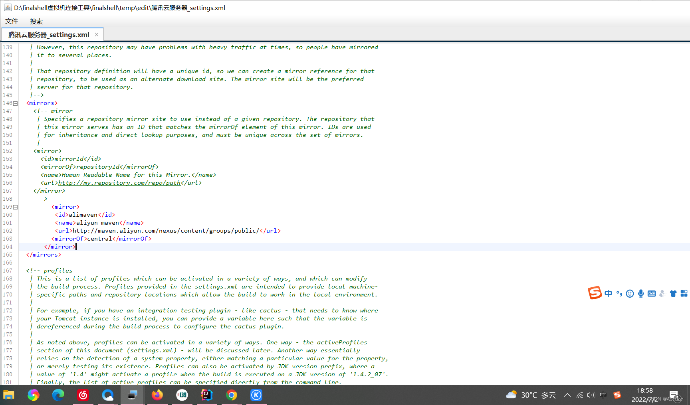Open the Kugou music K icon
The image size is (690, 405).
[x=256, y=395]
